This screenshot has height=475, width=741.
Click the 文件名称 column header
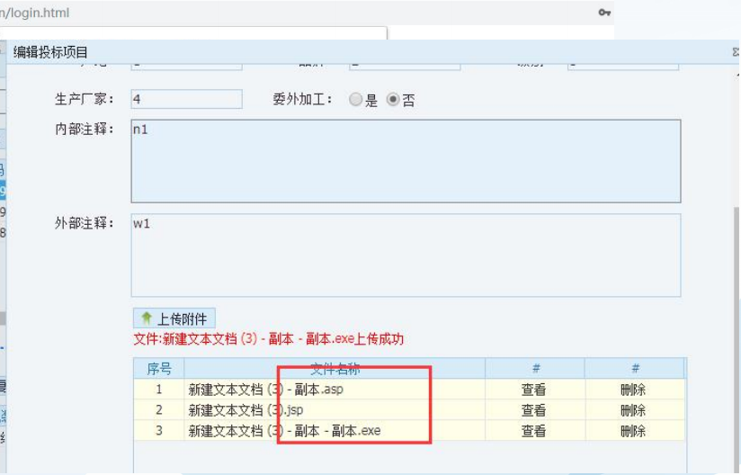coord(335,369)
